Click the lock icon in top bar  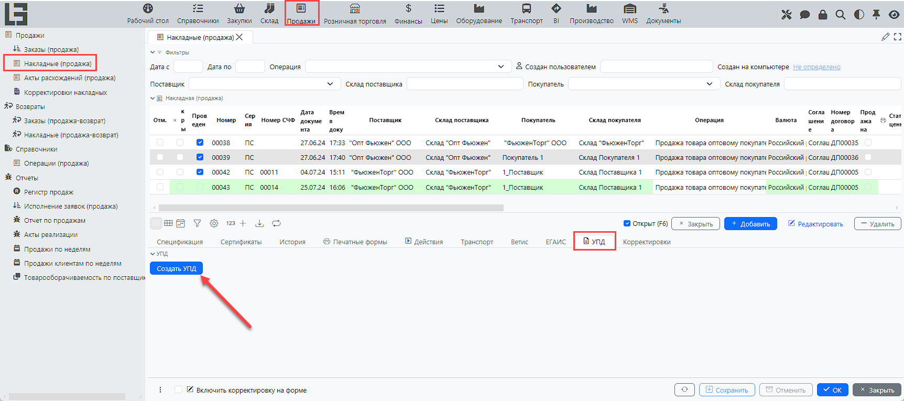pos(823,15)
